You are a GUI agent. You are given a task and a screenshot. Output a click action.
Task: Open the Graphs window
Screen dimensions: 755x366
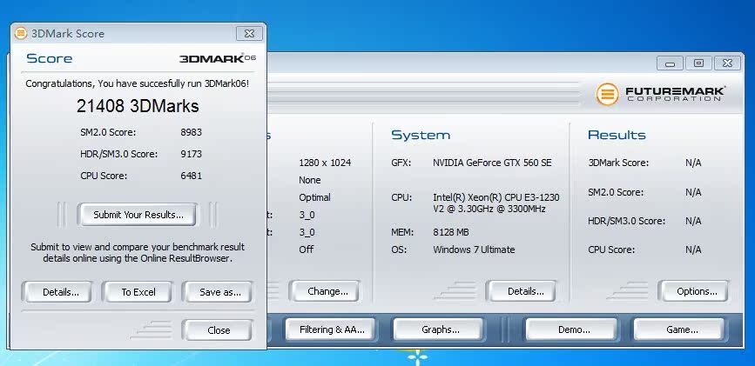[440, 329]
